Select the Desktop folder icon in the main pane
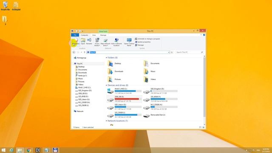Screen dimensions: 272x153 110,64
